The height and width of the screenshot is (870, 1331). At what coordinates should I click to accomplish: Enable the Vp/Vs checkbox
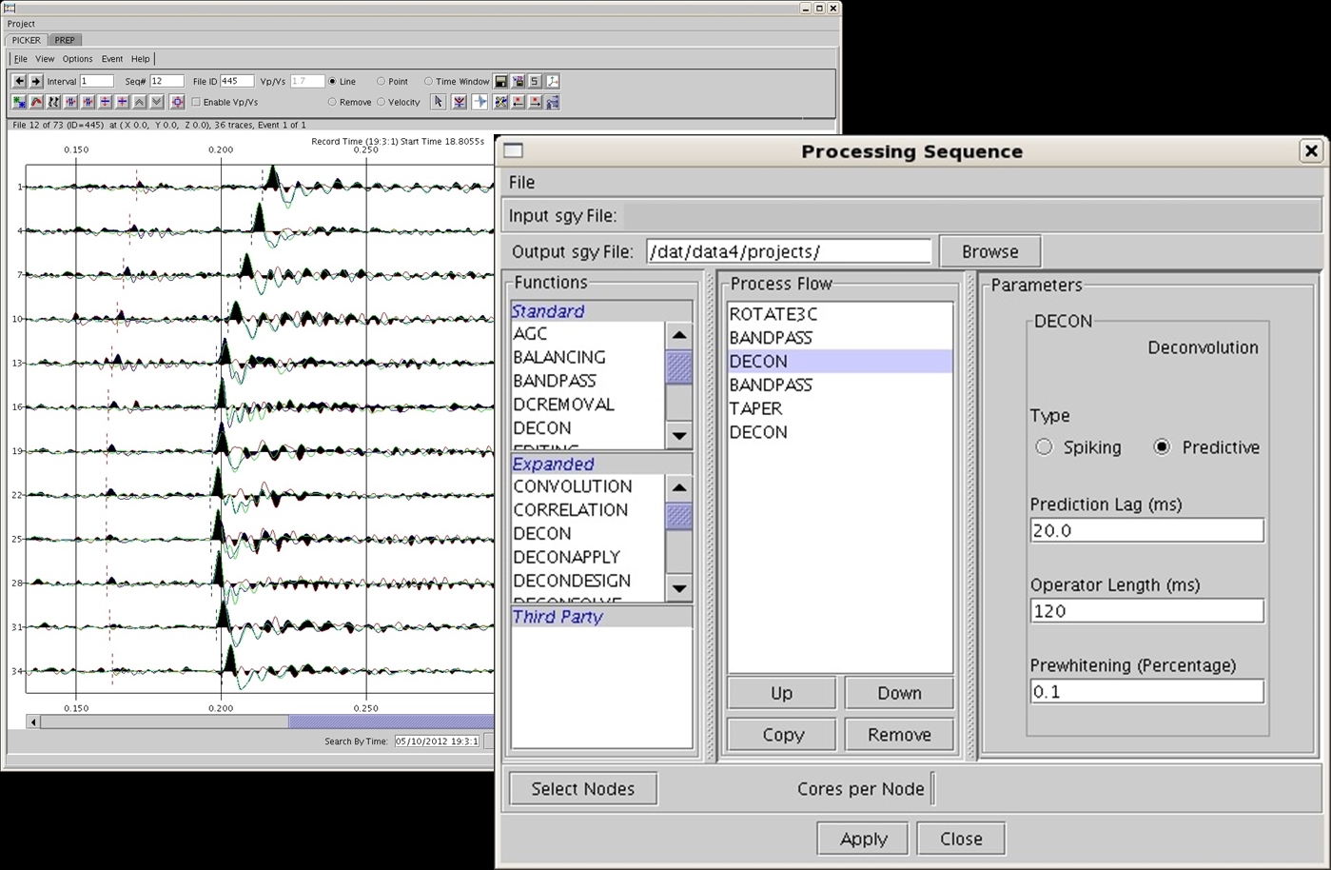click(x=196, y=102)
